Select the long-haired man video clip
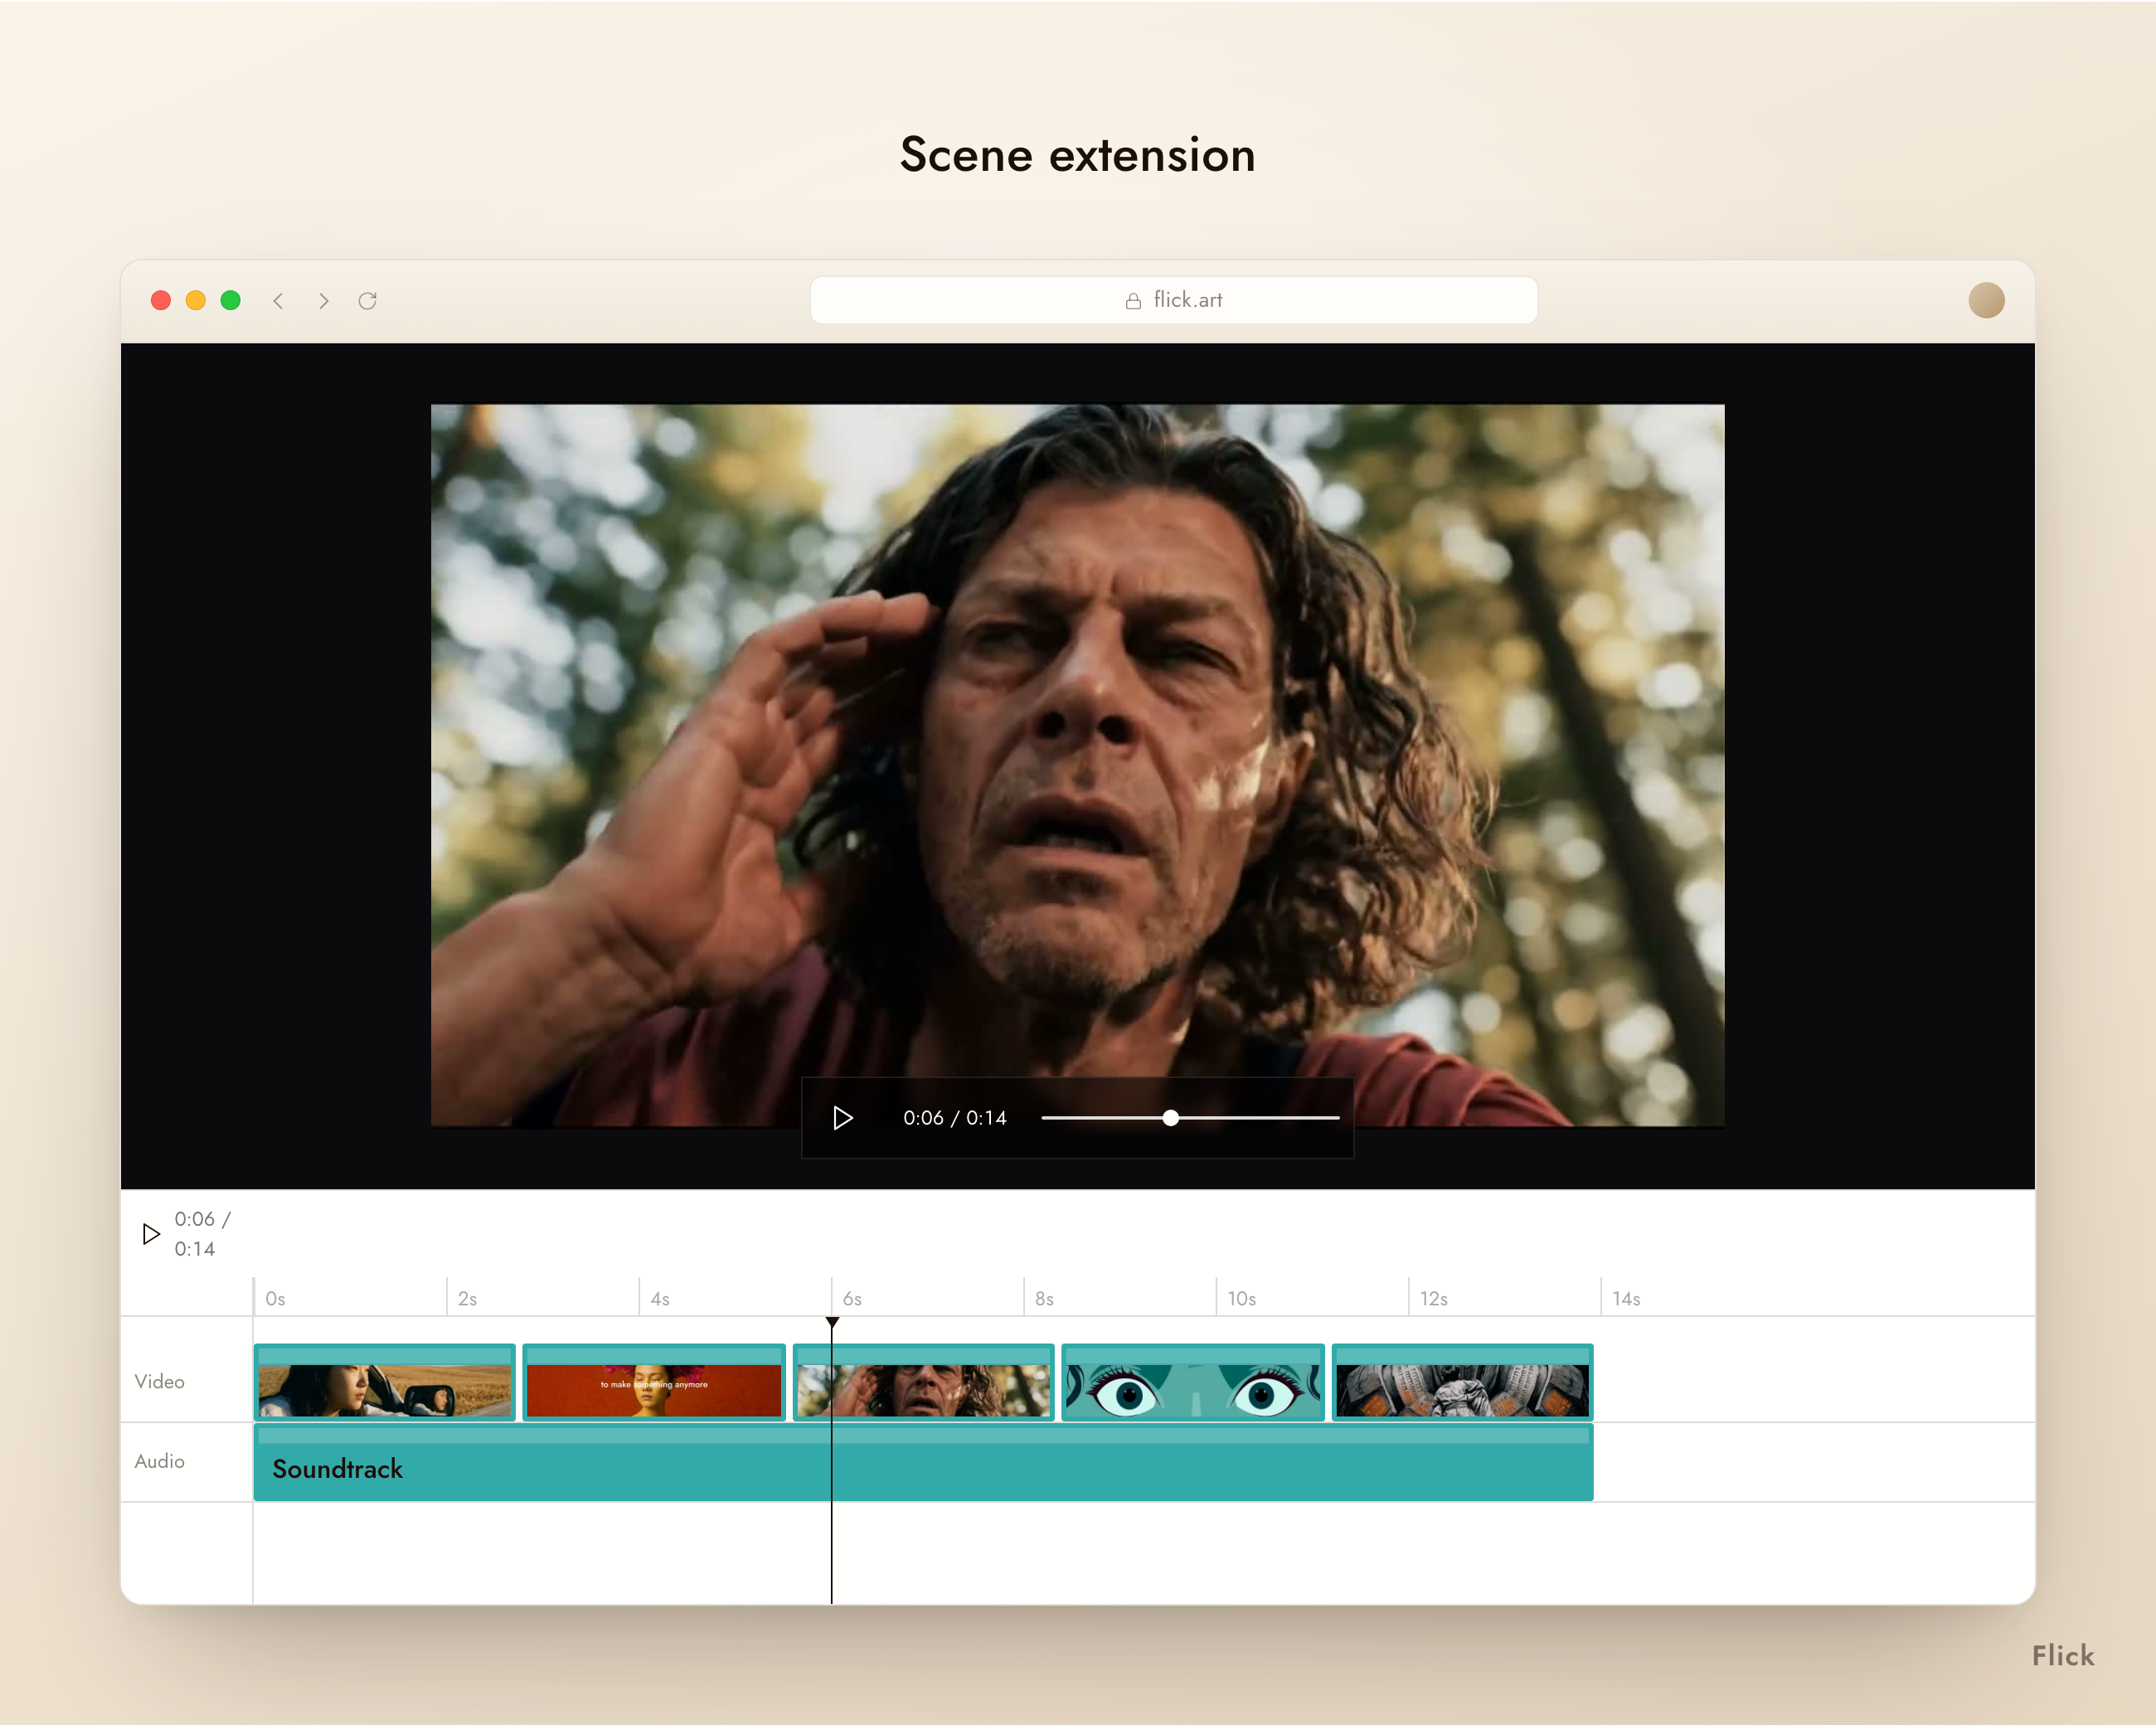The image size is (2156, 1725). coord(924,1382)
